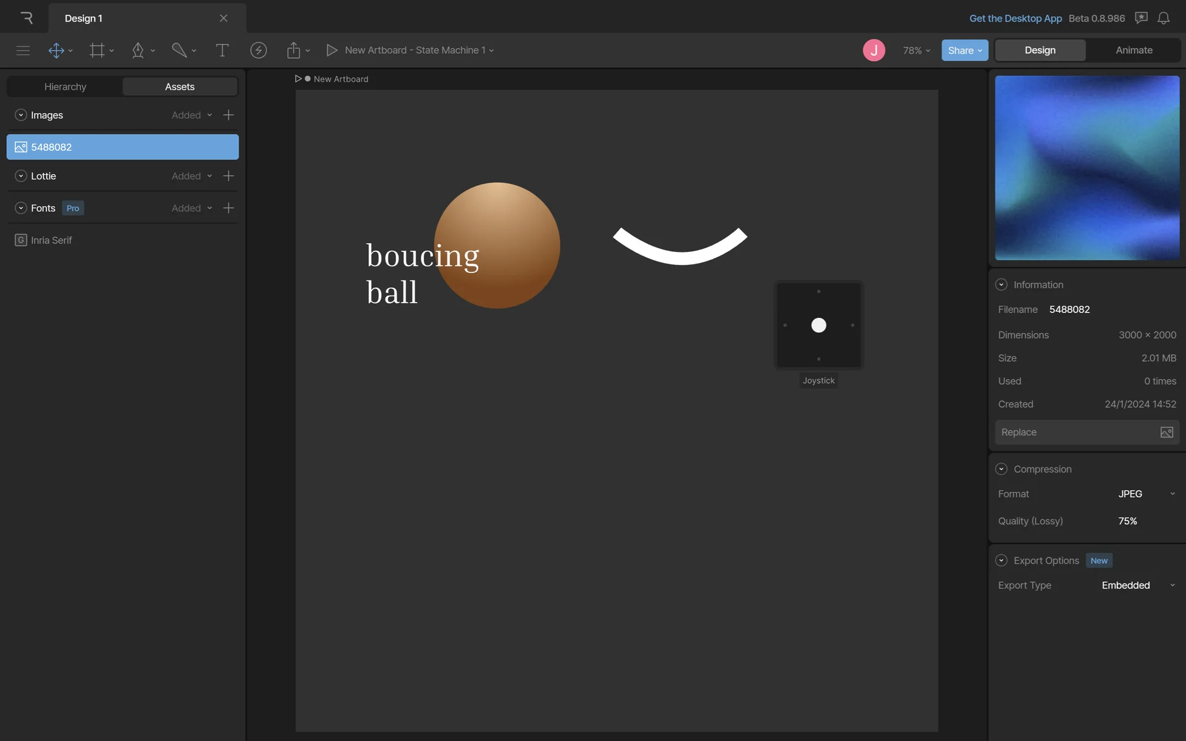Select the Pen tool in toolbar
1186x741 pixels.
click(x=138, y=50)
